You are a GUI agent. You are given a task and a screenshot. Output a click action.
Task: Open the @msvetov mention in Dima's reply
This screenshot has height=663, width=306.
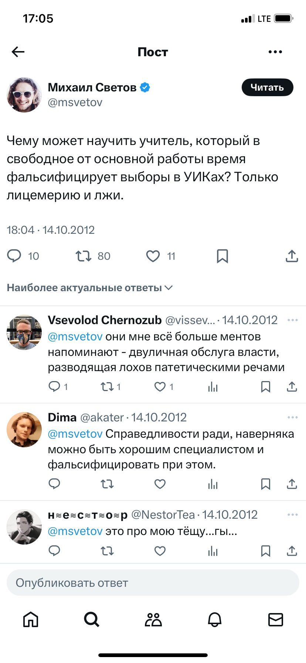75,434
